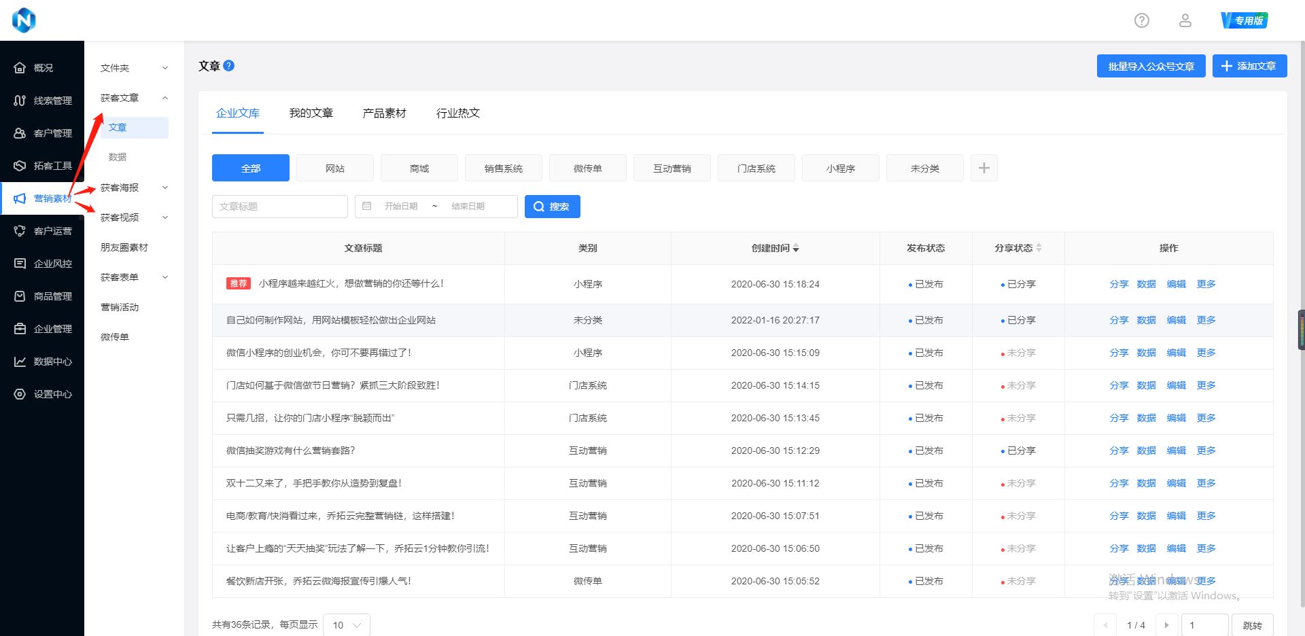This screenshot has width=1305, height=636.
Task: Select the 全部 category filter
Action: [x=250, y=168]
